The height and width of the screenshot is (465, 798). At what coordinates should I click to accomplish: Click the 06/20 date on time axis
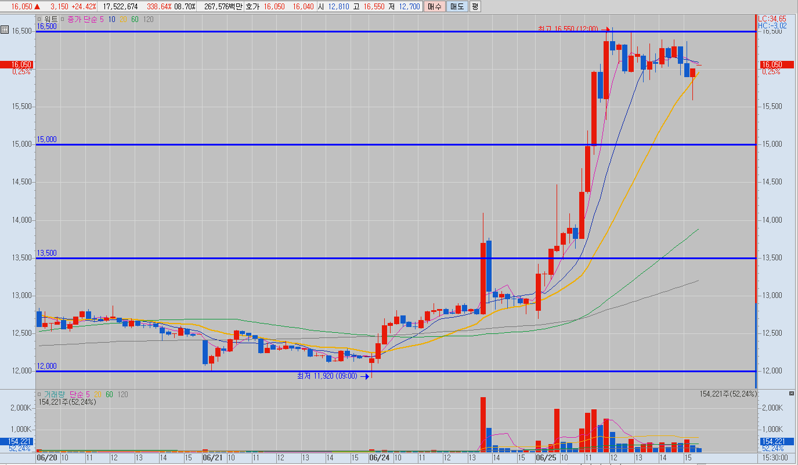click(46, 457)
